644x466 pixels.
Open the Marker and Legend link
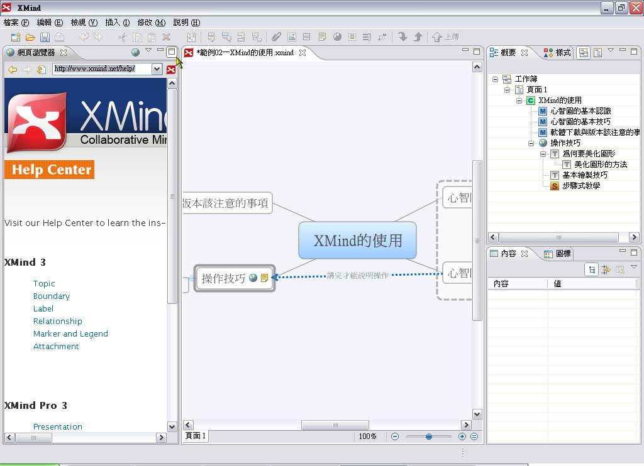pyautogui.click(x=70, y=334)
